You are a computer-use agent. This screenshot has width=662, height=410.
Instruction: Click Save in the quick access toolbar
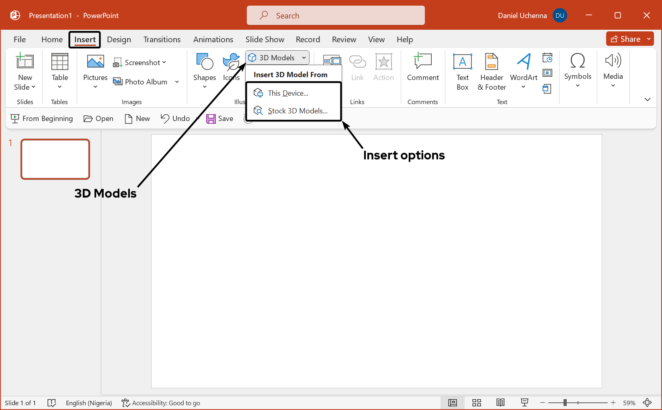coord(220,119)
